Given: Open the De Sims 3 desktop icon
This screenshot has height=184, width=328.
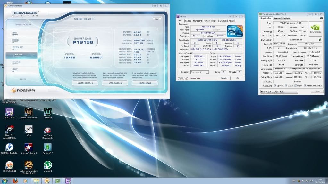Looking at the screenshot, I should click(48, 149).
